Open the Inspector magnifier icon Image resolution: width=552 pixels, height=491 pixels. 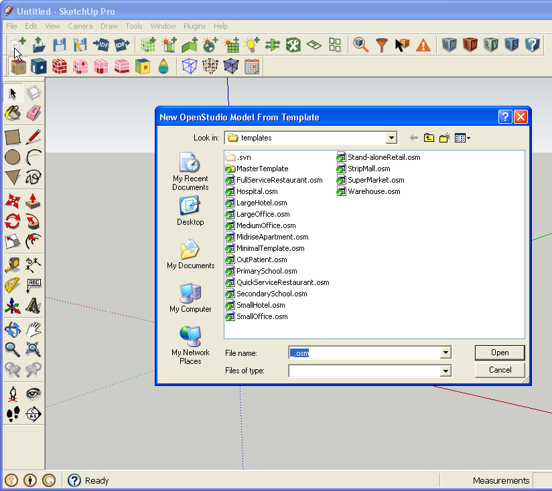click(x=360, y=45)
